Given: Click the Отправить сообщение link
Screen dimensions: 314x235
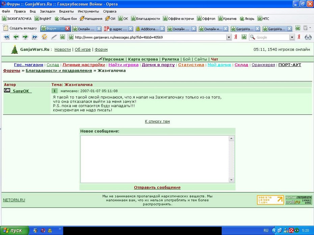Looking at the screenshot, I should pyautogui.click(x=157, y=188).
